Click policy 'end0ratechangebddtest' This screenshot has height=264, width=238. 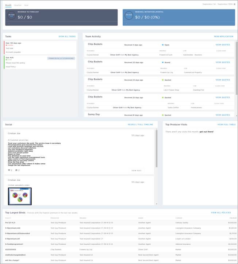click(15, 255)
